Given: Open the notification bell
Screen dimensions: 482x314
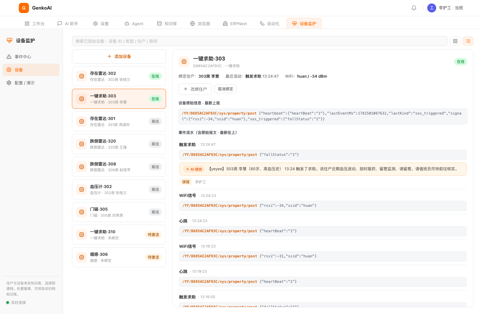Looking at the screenshot, I should pyautogui.click(x=414, y=8).
